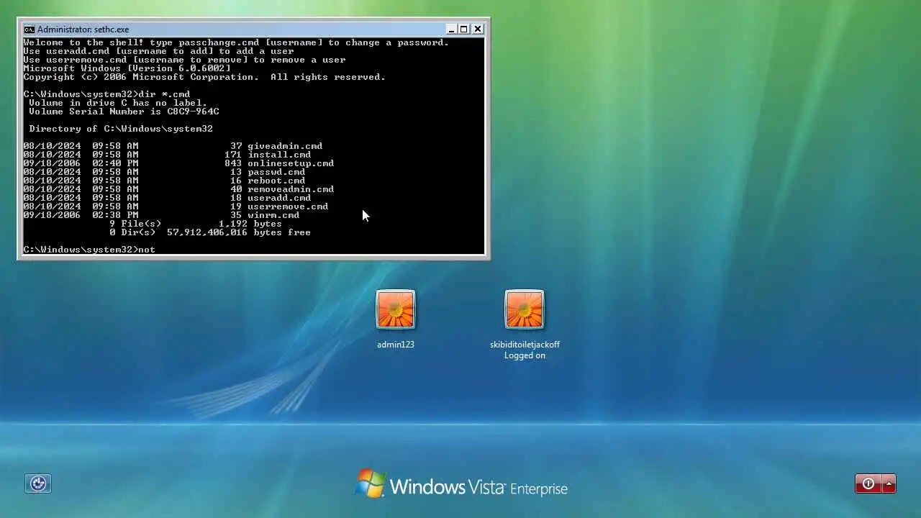Click the skibiditoiletjackoff account name label
921x518 pixels.
pyautogui.click(x=525, y=345)
